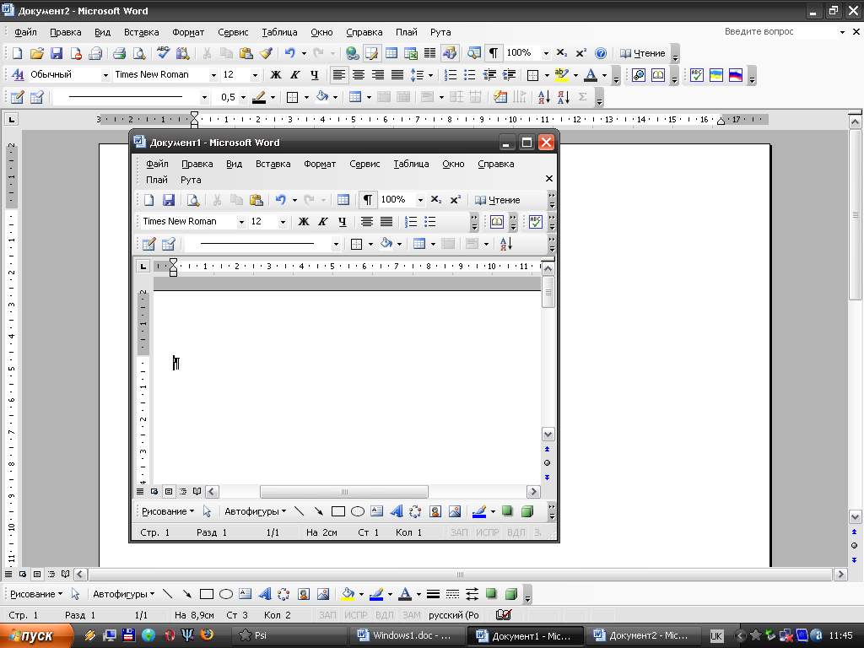Switch to Windows1.doc taskbar button
This screenshot has width=864, height=648.
click(406, 636)
